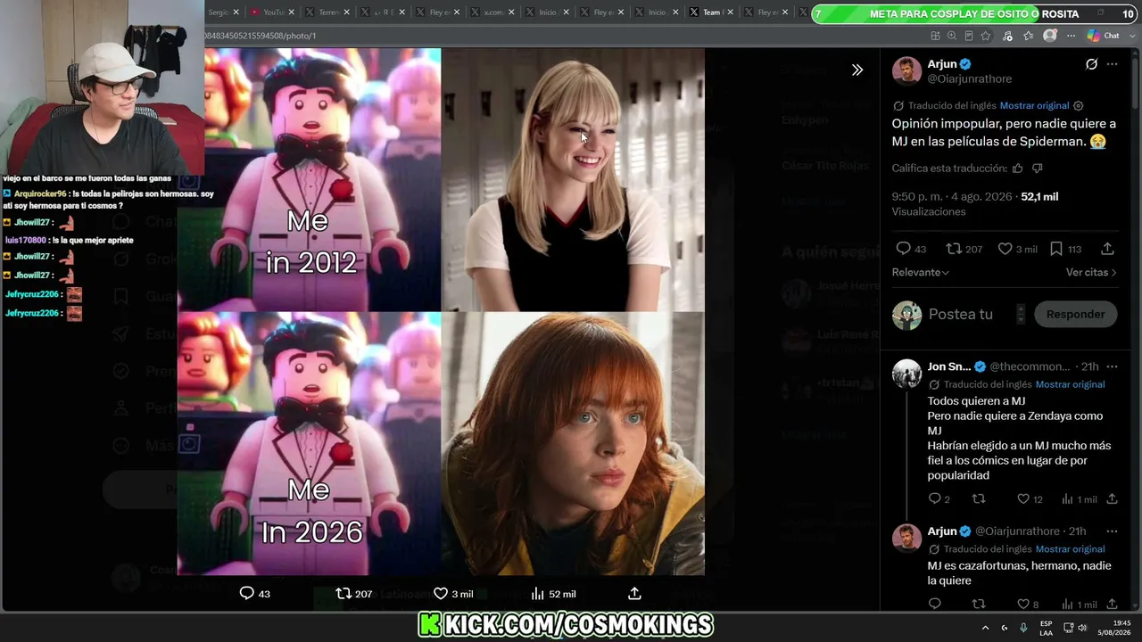The image size is (1142, 642).
Task: Zoom page using magnifier icon in address bar
Action: [x=952, y=36]
